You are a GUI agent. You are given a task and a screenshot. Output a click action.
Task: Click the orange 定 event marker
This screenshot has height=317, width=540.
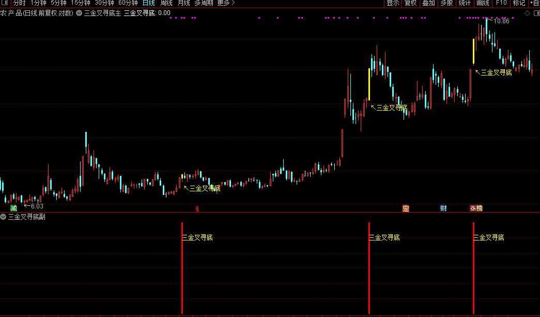[406, 208]
